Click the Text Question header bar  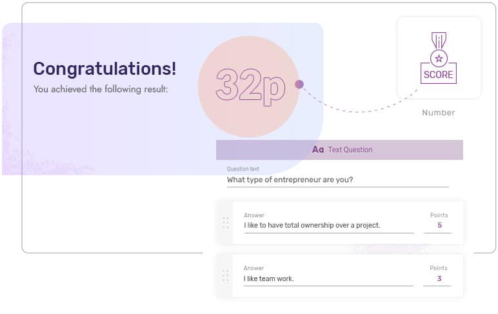[x=339, y=150]
